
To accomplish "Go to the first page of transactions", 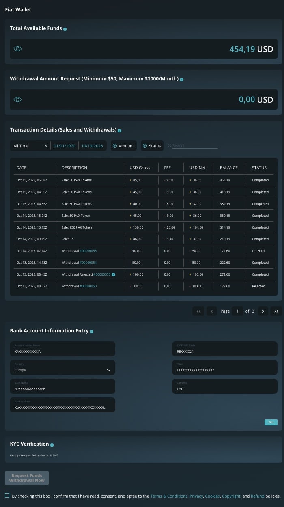I will 198,311.
